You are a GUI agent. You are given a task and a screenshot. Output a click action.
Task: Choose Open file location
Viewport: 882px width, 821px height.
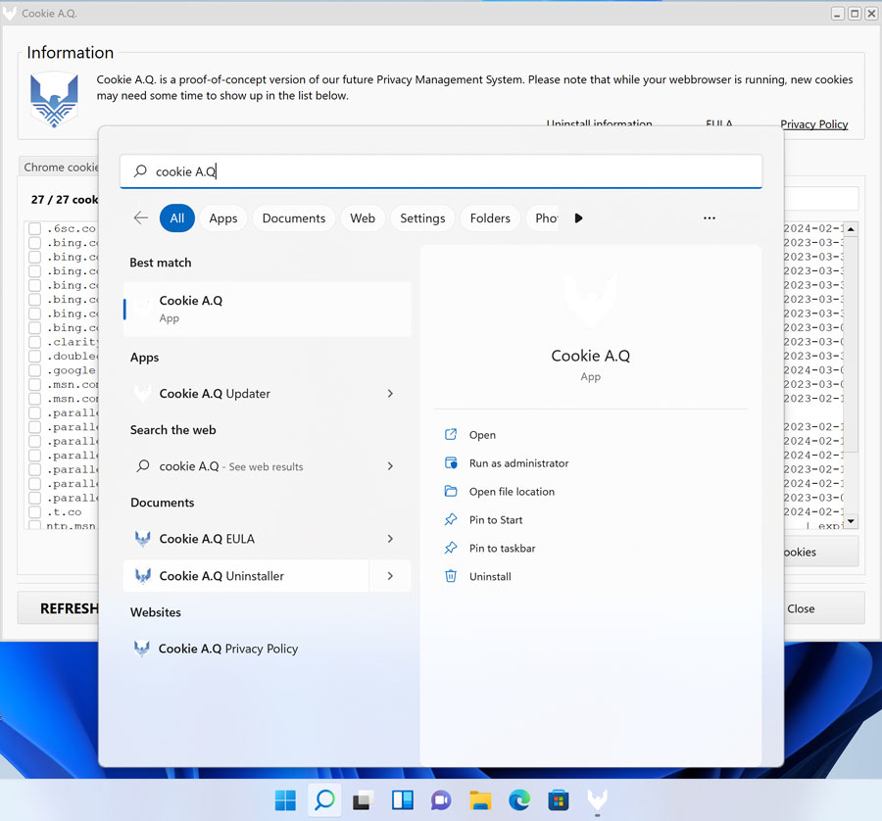point(512,492)
